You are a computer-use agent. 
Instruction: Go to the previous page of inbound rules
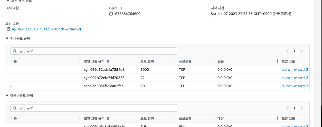287,51
